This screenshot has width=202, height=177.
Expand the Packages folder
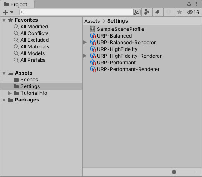coord(4,100)
